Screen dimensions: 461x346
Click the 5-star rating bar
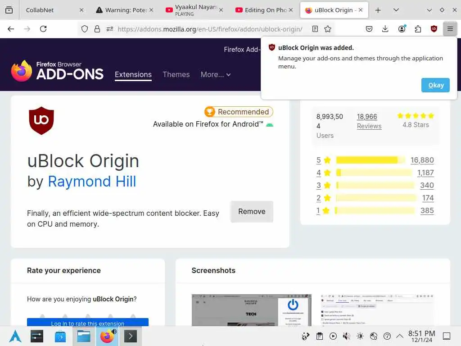(x=371, y=160)
